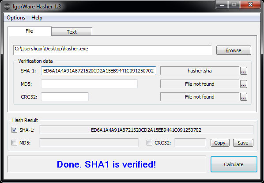Browse for SHA-1 verification file with ellipsis button
This screenshot has width=264, height=183.
(243, 71)
